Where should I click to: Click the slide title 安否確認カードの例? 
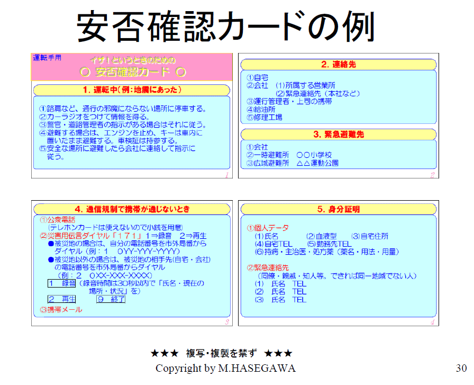point(226,27)
